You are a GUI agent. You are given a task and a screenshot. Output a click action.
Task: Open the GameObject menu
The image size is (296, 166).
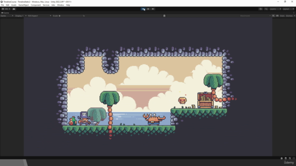pyautogui.click(x=24, y=5)
